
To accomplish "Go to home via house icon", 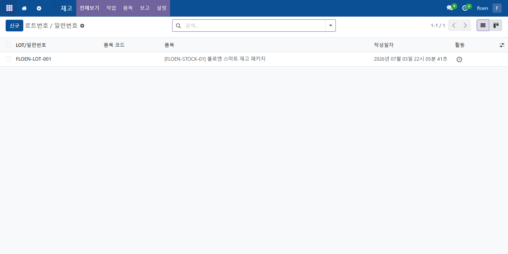I will (24, 8).
